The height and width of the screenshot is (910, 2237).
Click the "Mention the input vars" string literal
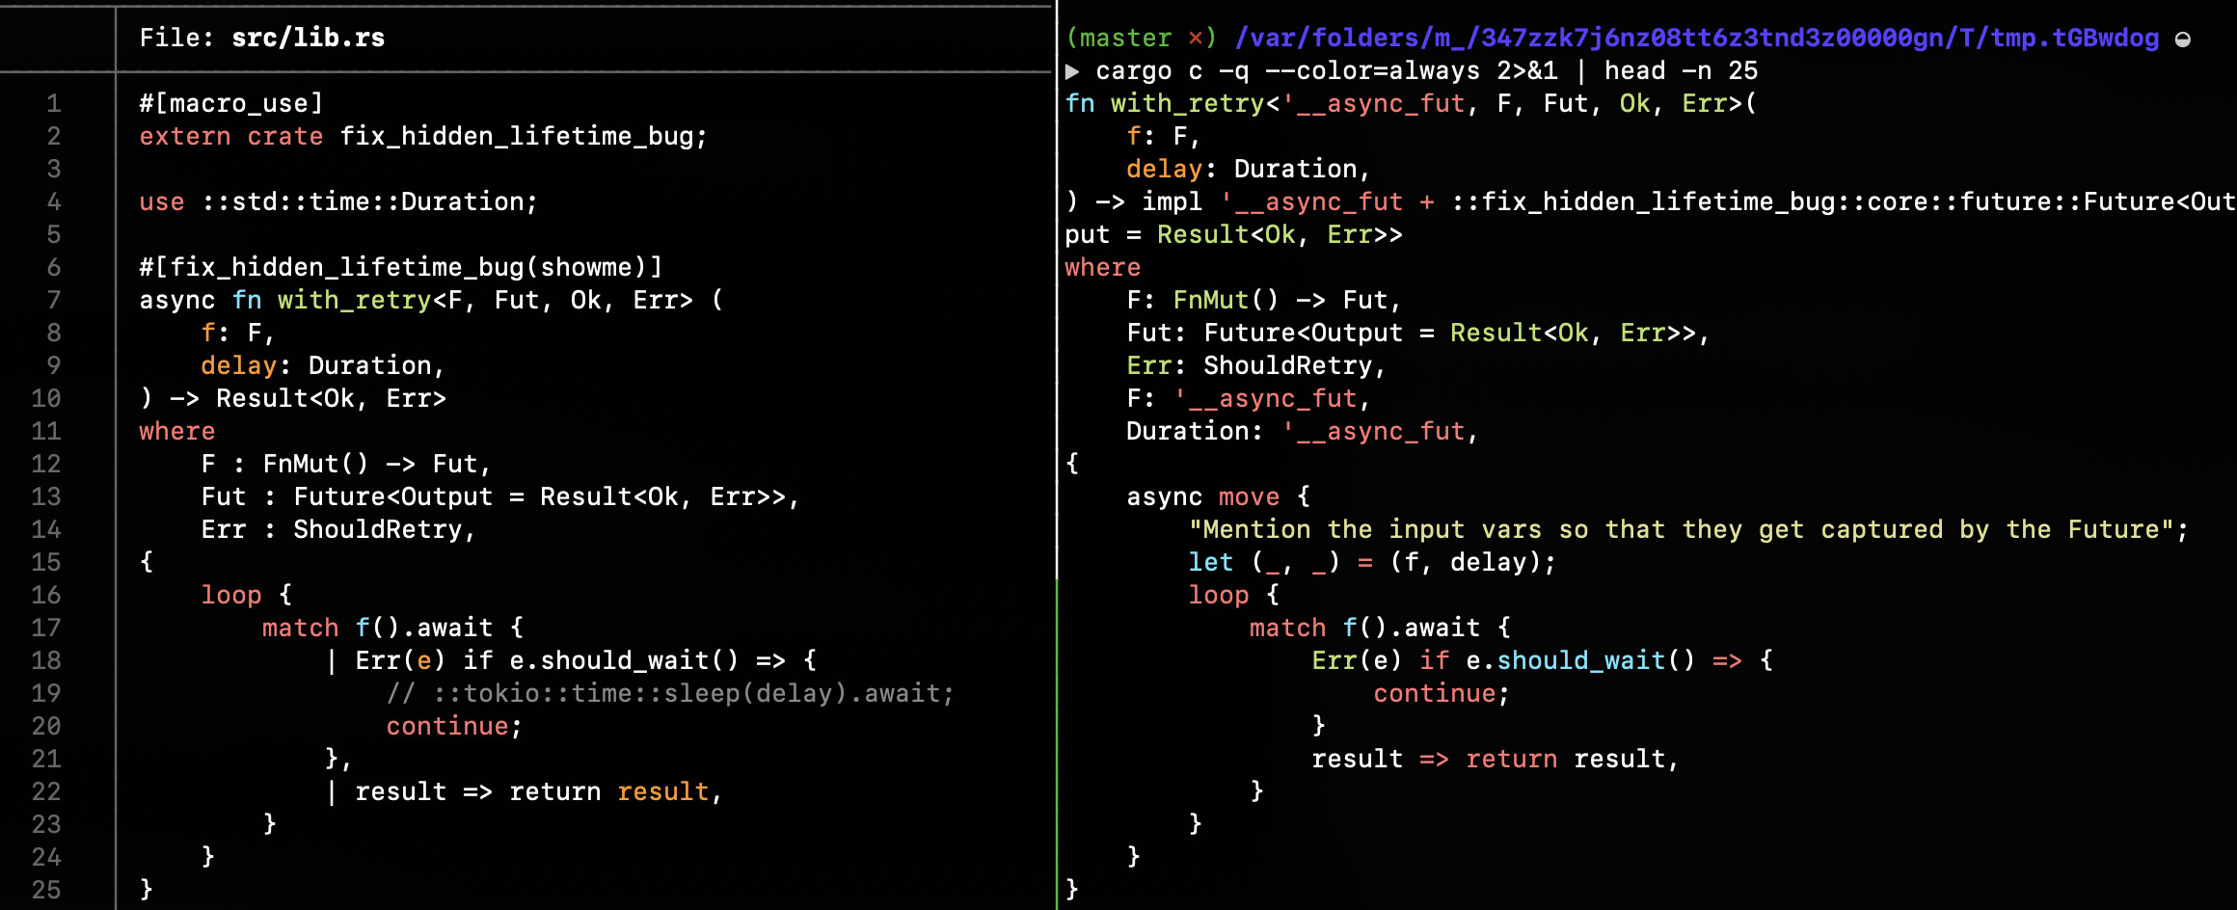pos(1681,529)
